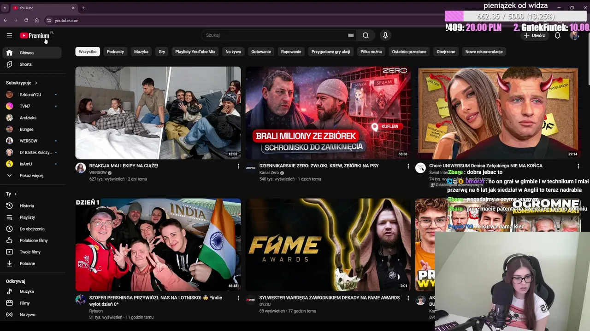
Task: Expand the Ty section chevron
Action: [15, 194]
